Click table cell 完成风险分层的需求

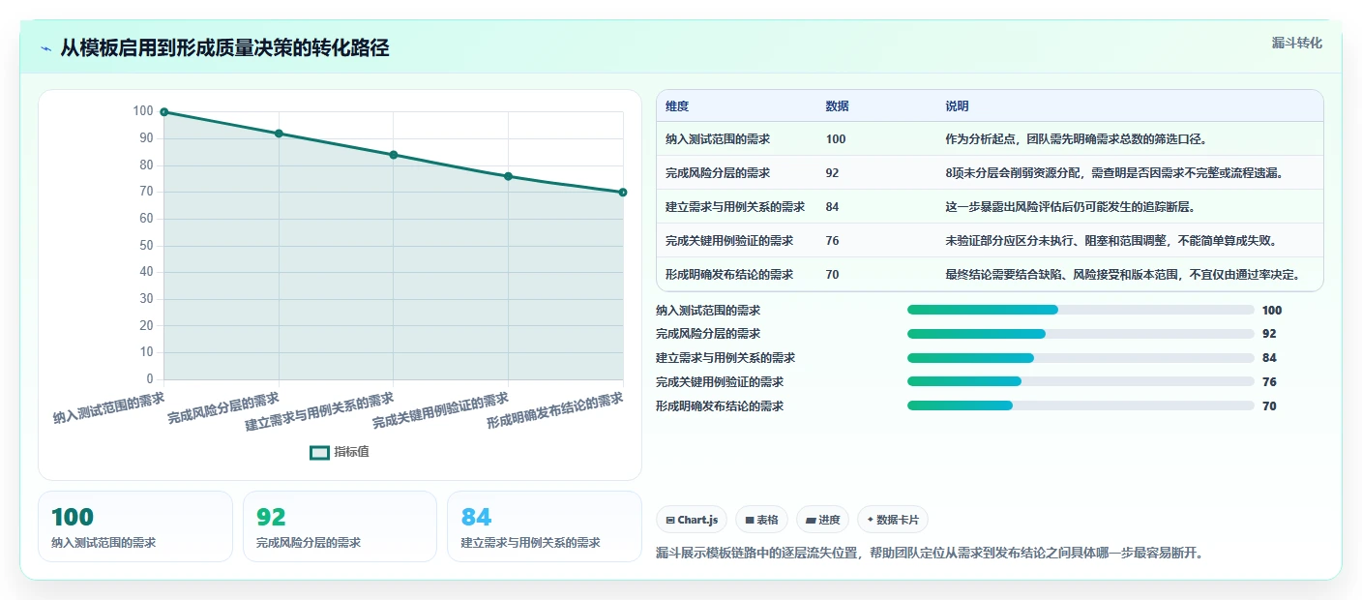point(718,173)
